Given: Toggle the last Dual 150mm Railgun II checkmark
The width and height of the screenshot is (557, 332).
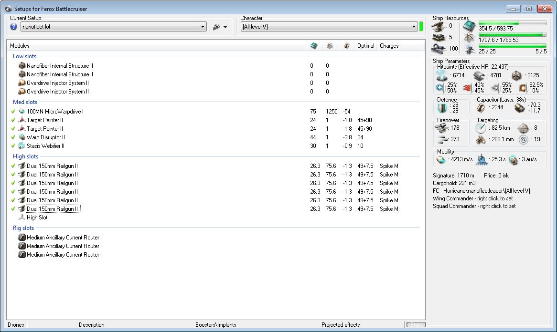Looking at the screenshot, I should 13,208.
